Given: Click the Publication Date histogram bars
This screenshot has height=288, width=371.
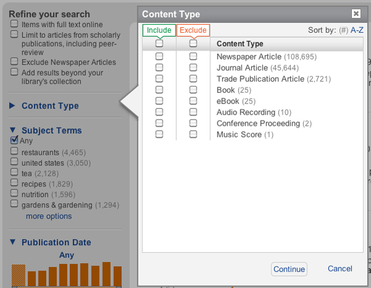Looking at the screenshot, I should point(67,276).
